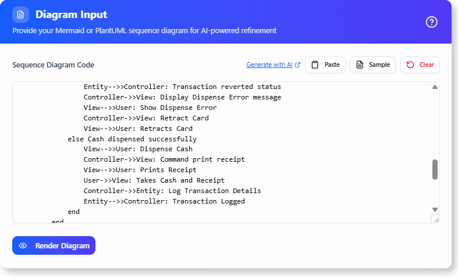Click the file icon on Sample
The image size is (458, 278).
point(360,65)
